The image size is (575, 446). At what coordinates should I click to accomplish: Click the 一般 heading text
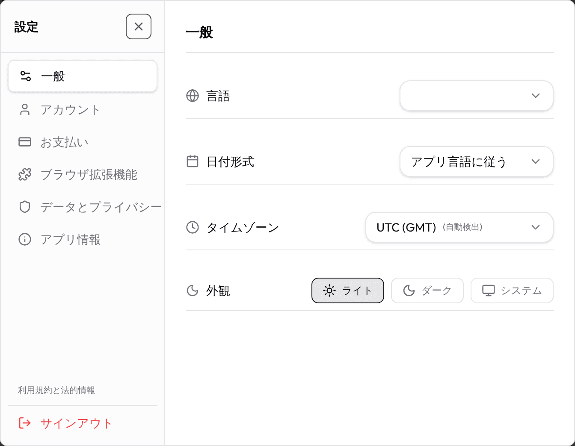click(x=199, y=32)
